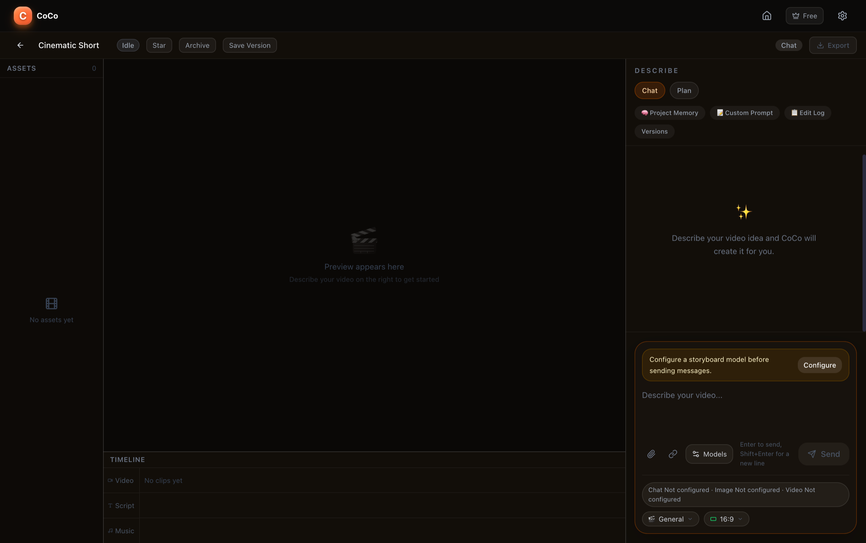Image resolution: width=866 pixels, height=543 pixels.
Task: Select the Chat tab under Describe
Action: 649,91
